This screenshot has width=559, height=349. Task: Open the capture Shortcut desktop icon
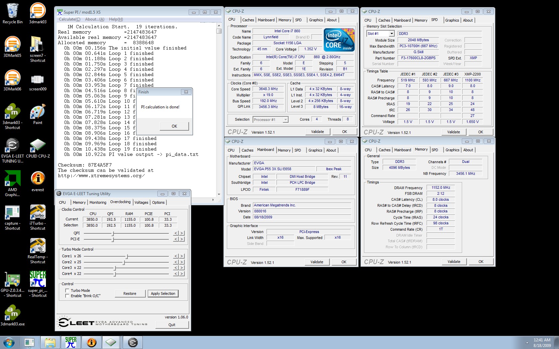point(12,217)
